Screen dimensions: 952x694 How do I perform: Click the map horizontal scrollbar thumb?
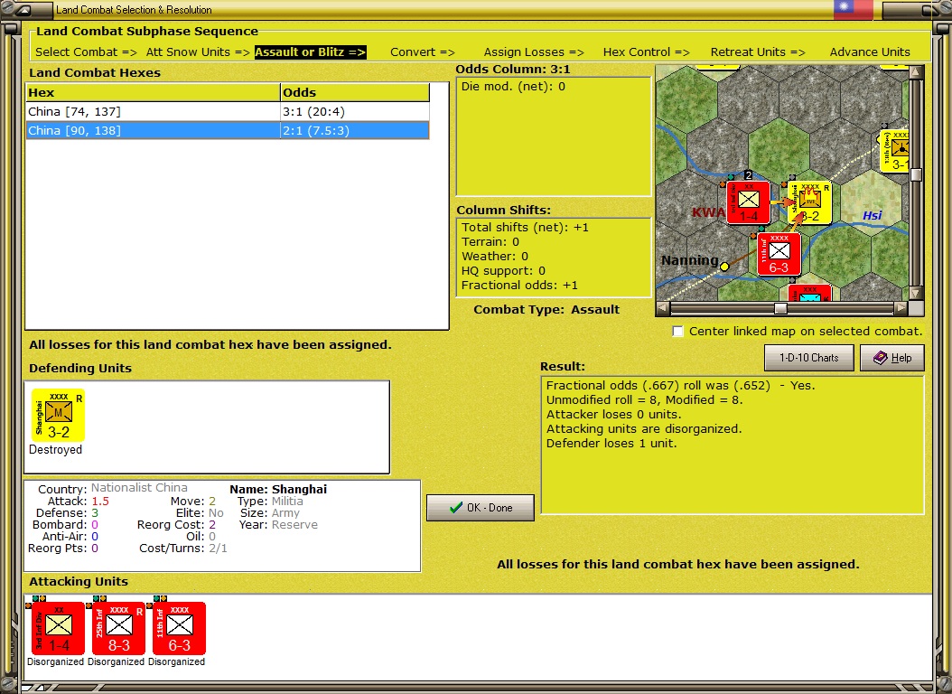(780, 308)
